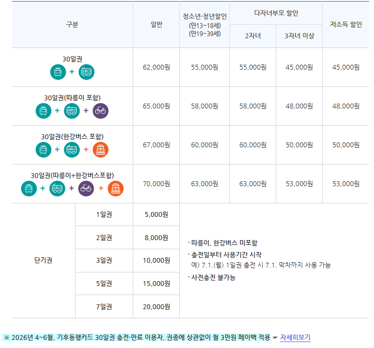374x348 pixels.
Task: Click the 일반 column header
Action: pos(156,24)
